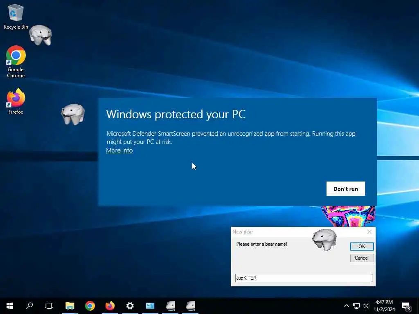Screen dimensions: 419x314
Task: Launch Chrome from the taskbar
Action: click(x=90, y=306)
